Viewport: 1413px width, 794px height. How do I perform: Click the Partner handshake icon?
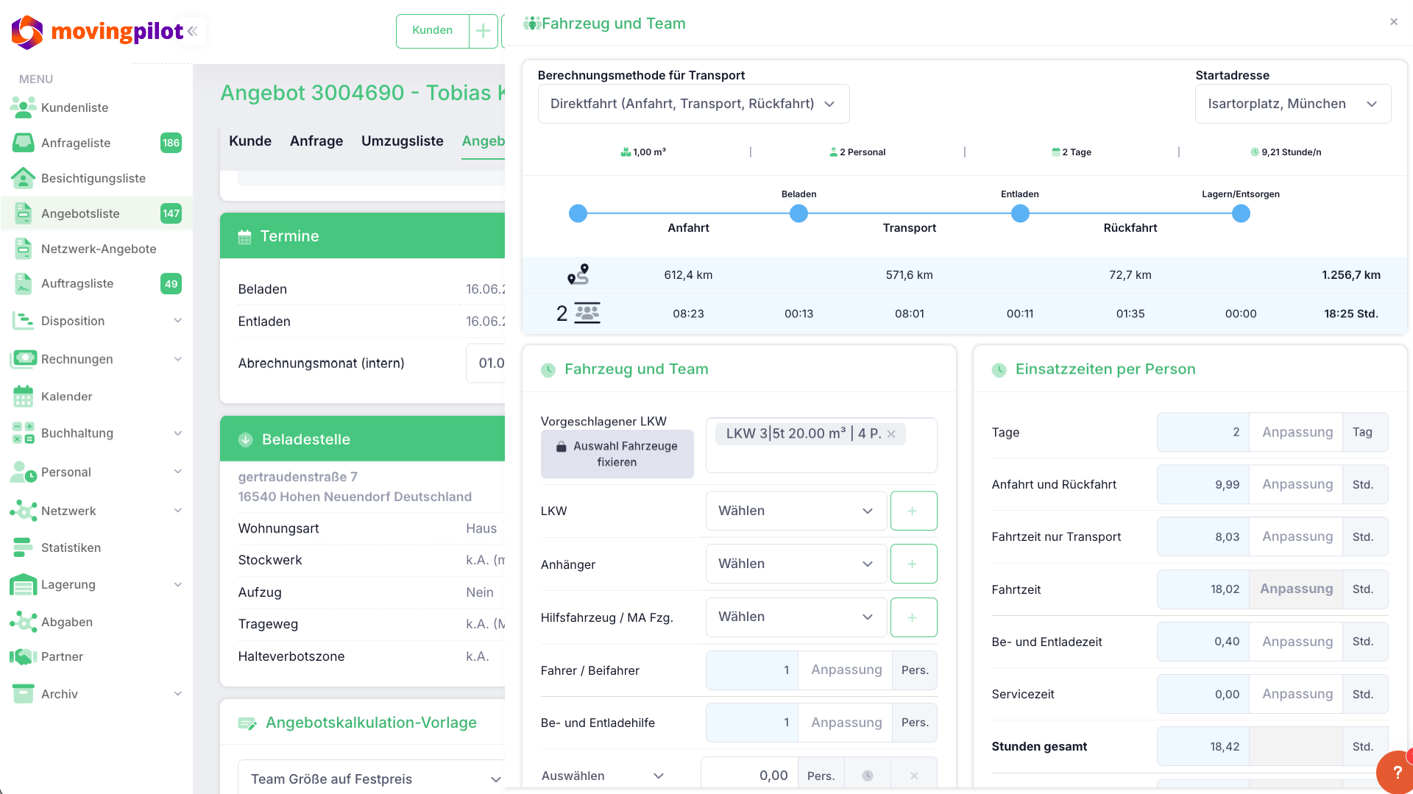click(x=23, y=656)
